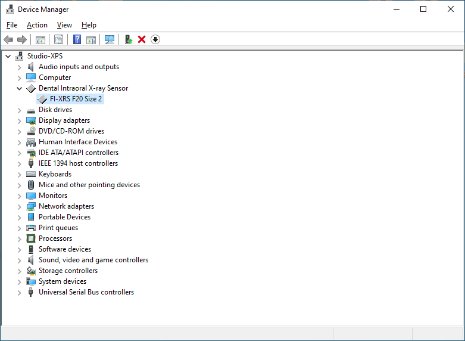Open the View menu
Screen dimensions: 465x341
(x=64, y=25)
